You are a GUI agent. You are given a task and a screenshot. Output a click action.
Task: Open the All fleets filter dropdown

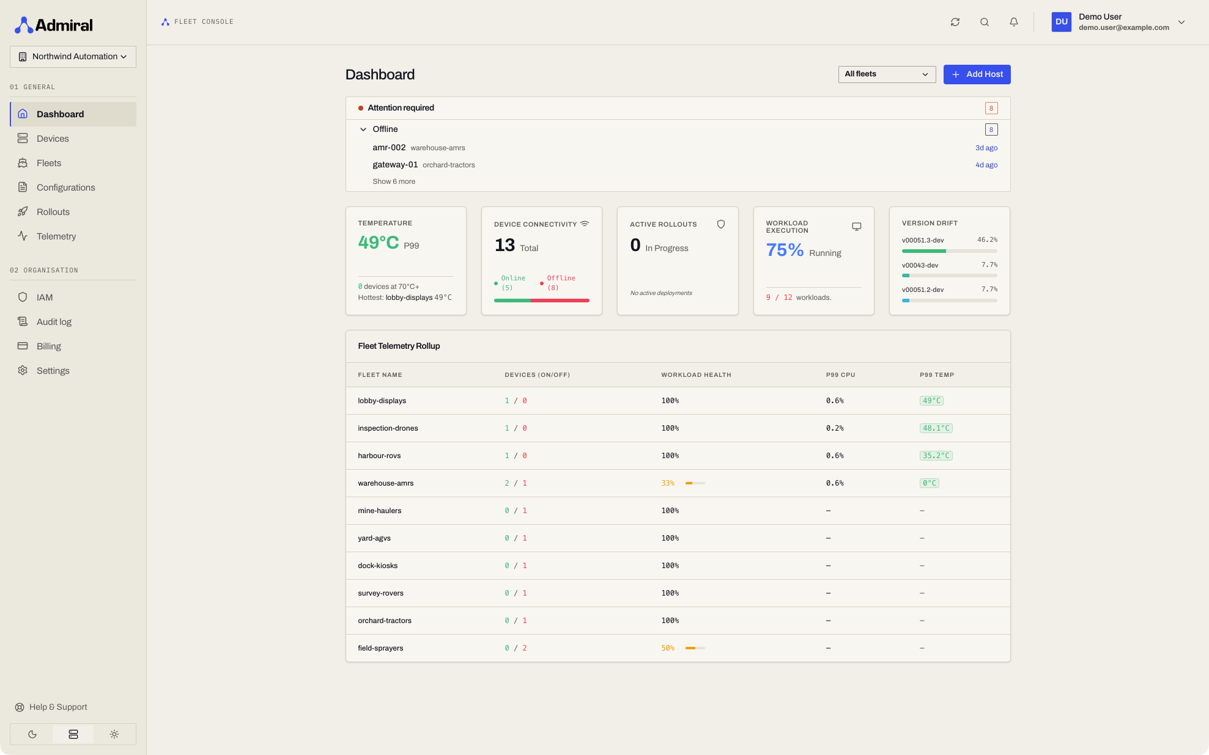pos(887,75)
